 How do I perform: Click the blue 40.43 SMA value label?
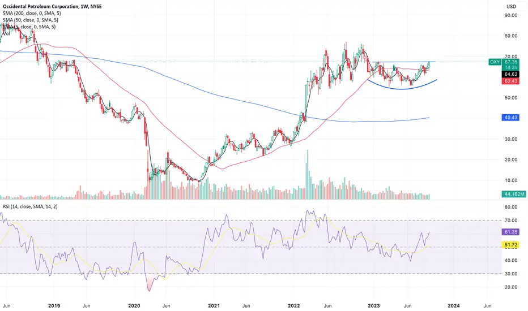(511, 118)
